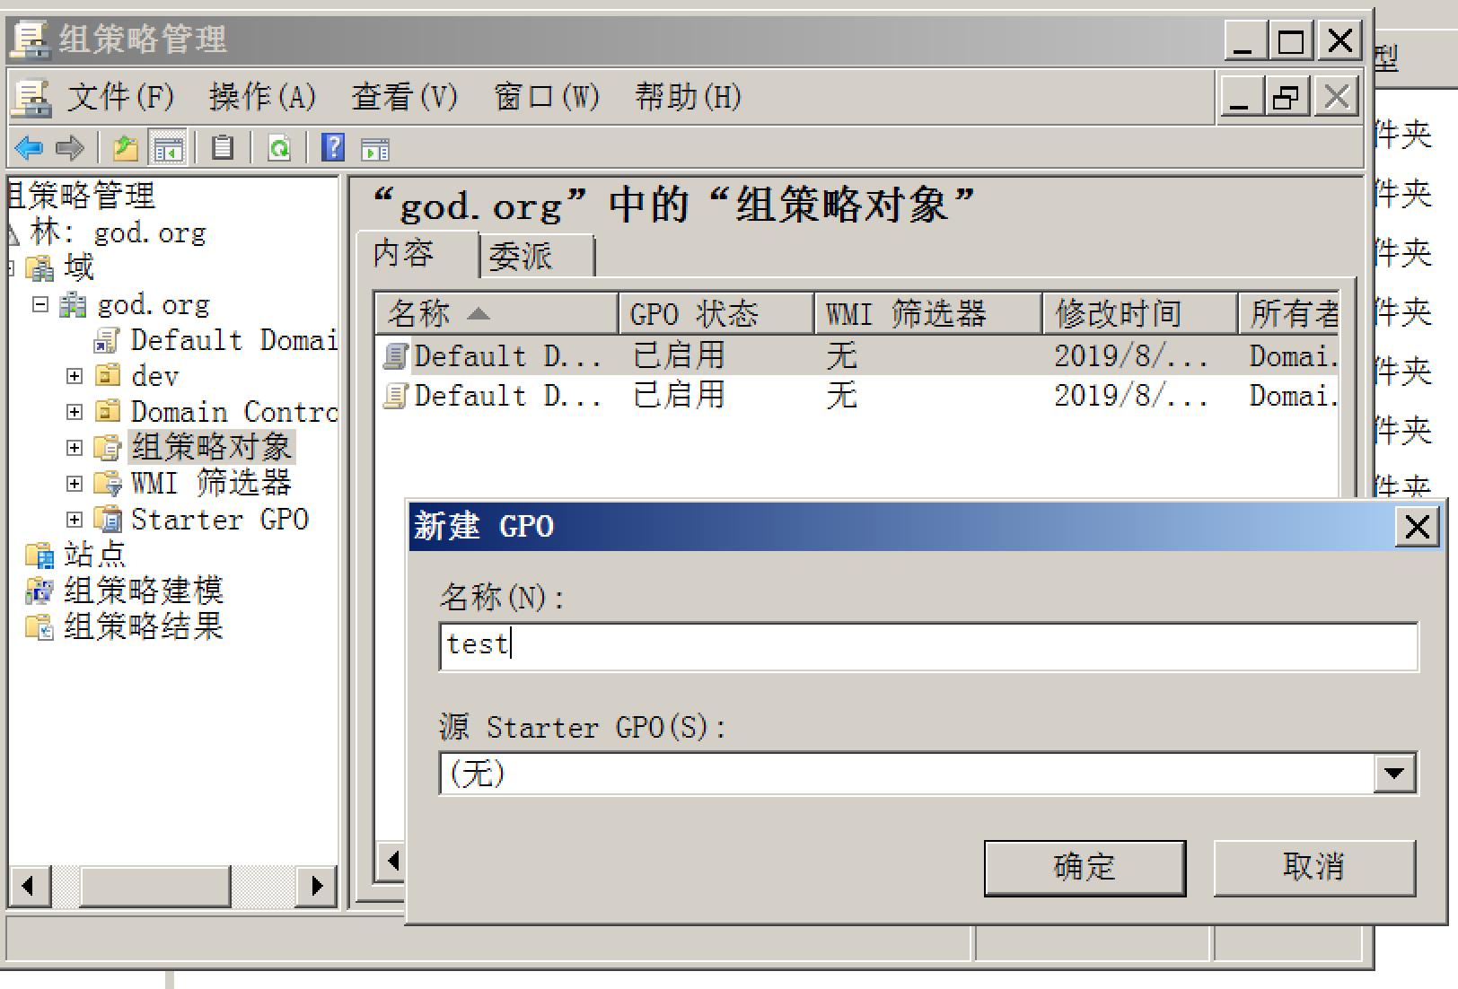Image resolution: width=1458 pixels, height=989 pixels.
Task: Open the 源 Starter GPO dropdown arrow
Action: pos(1394,773)
